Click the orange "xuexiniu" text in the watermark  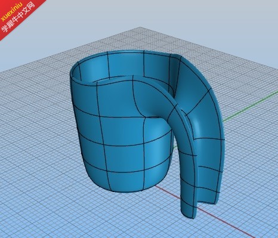click(13, 10)
